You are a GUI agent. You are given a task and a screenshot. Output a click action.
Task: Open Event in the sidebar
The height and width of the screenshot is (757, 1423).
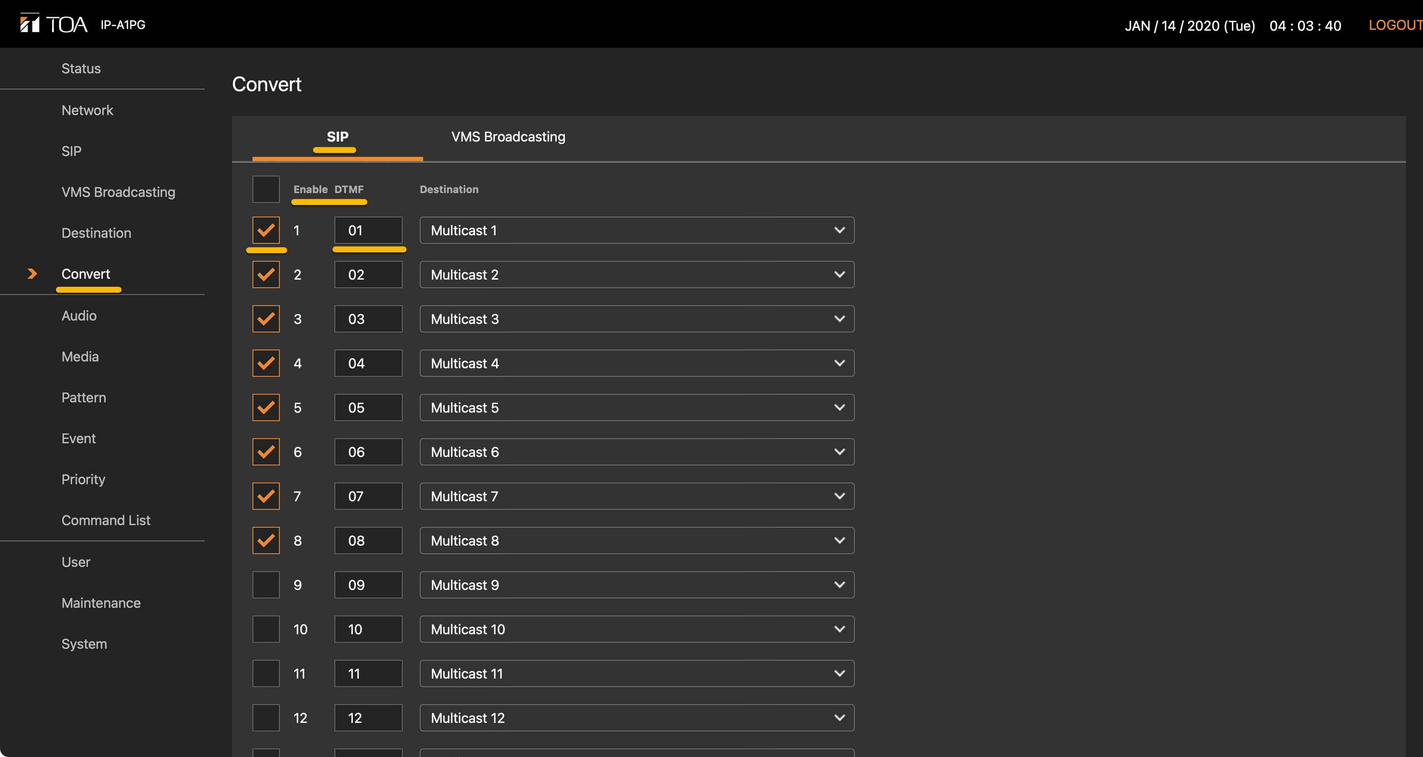(78, 439)
